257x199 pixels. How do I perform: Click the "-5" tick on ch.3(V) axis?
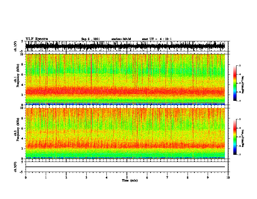pos(22,172)
